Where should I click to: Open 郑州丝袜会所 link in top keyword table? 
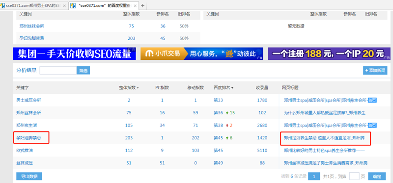coord(32,26)
